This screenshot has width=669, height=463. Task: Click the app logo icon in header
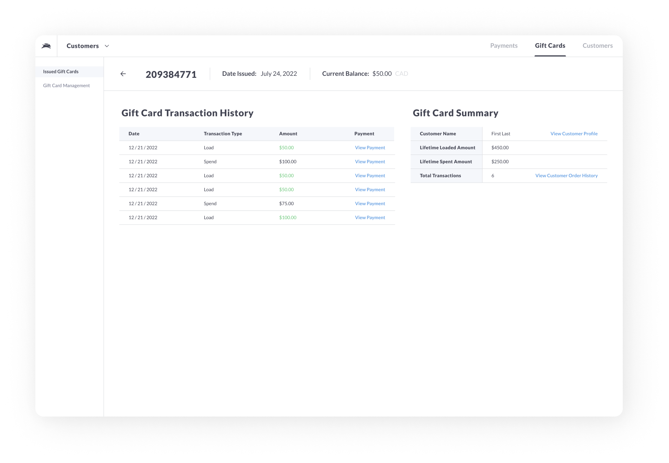point(46,46)
